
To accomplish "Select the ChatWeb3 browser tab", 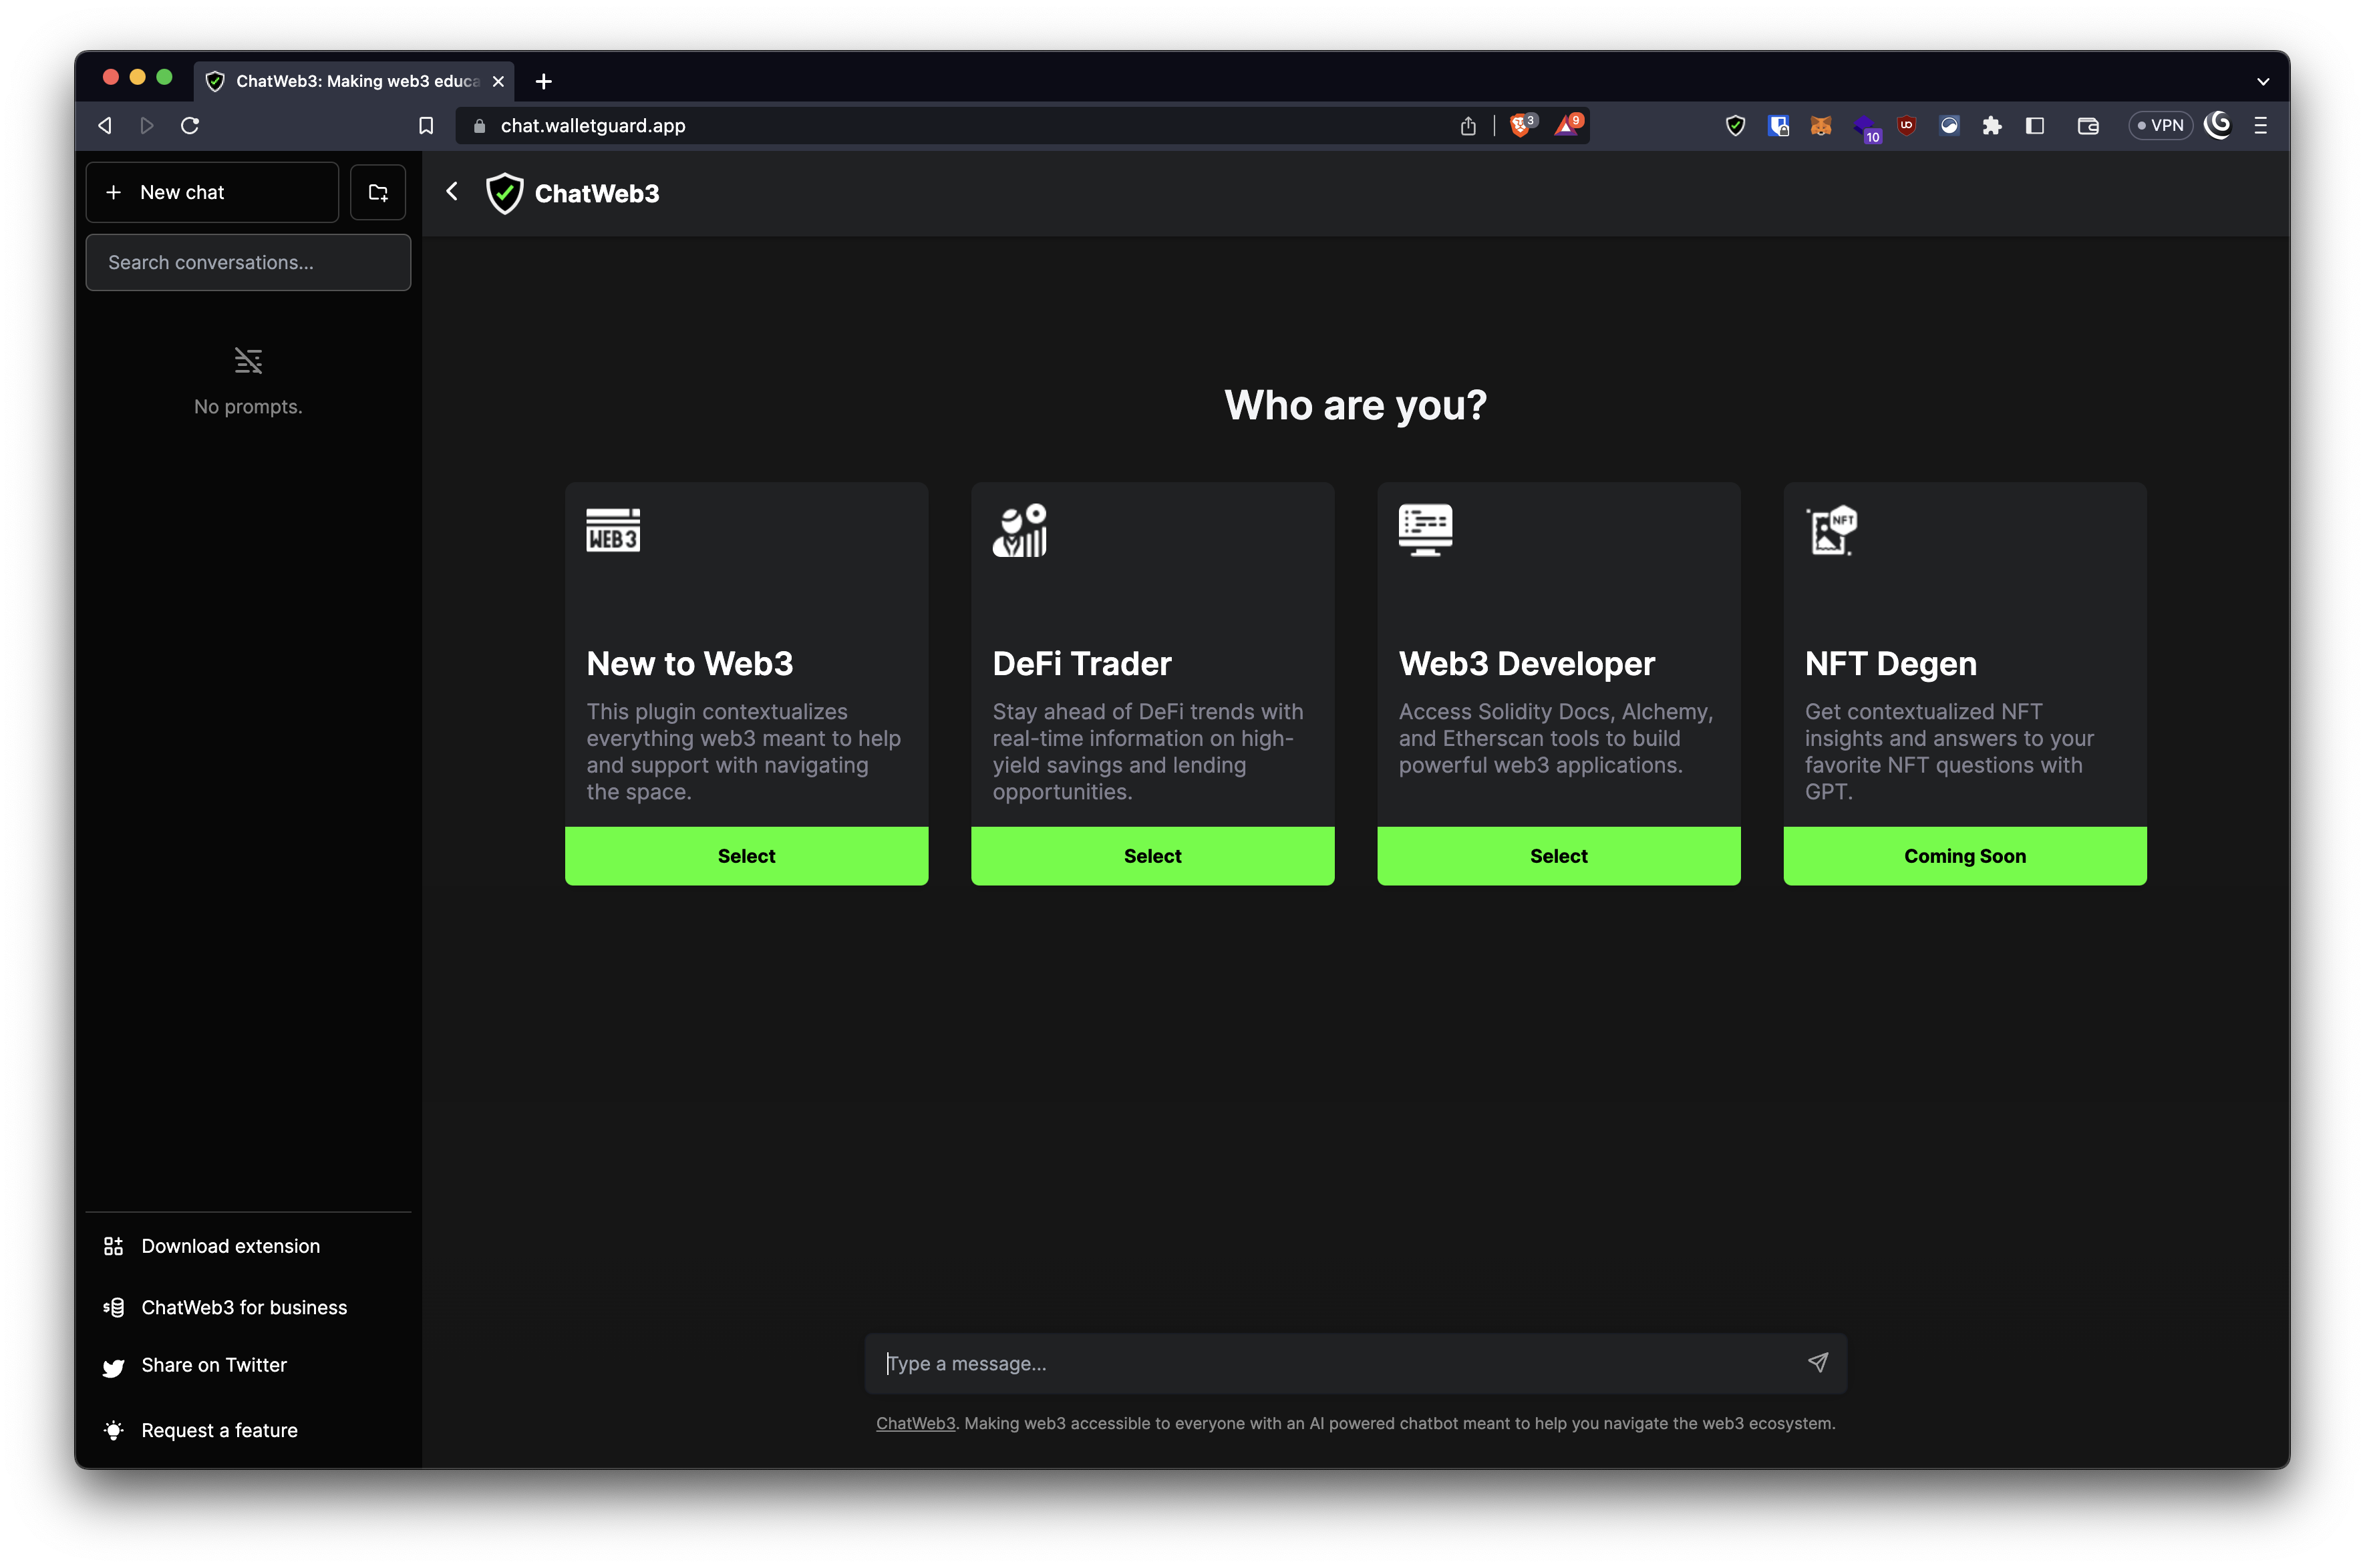I will click(x=354, y=81).
